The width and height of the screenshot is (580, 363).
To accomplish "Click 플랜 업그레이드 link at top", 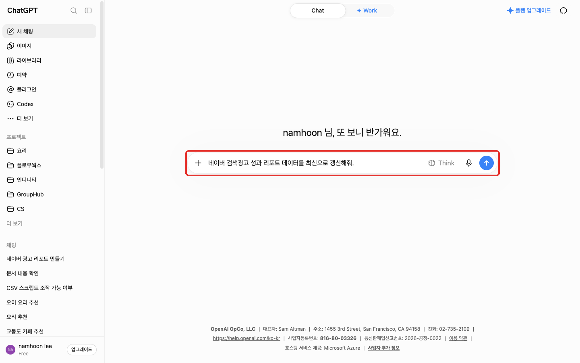I will click(529, 10).
